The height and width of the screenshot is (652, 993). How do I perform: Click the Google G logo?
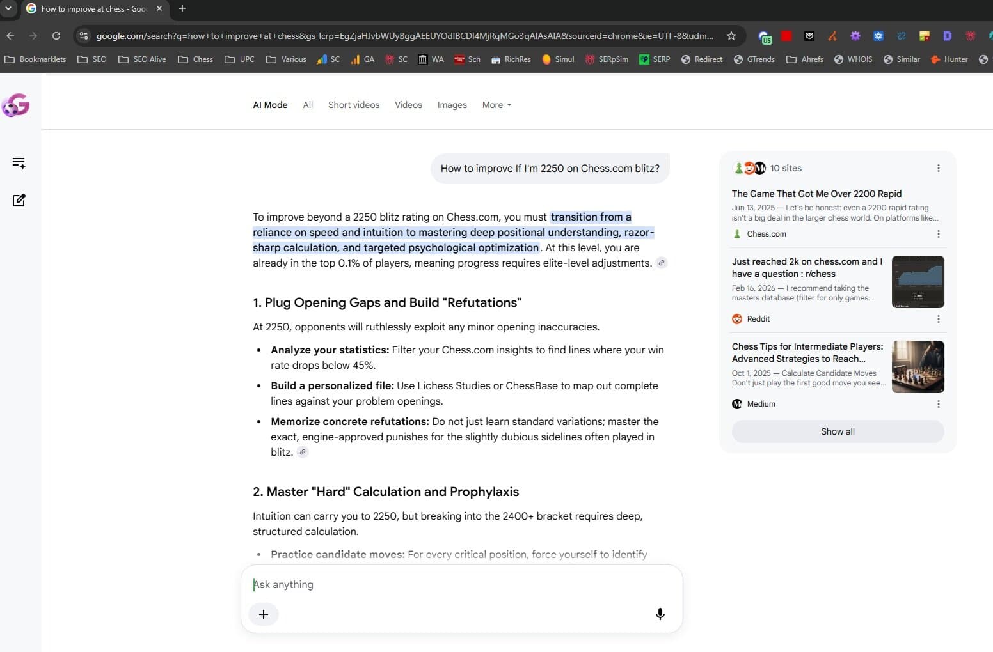(16, 105)
